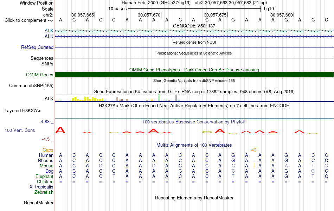
Task: Click the Publications Sequences horizontal line
Action: click(x=194, y=58)
